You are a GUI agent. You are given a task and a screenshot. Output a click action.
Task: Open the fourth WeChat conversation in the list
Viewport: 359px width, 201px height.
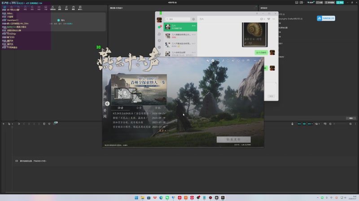click(x=180, y=54)
